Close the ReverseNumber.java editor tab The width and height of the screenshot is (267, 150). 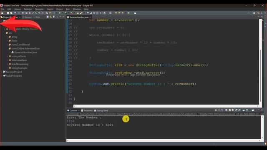tap(90, 17)
